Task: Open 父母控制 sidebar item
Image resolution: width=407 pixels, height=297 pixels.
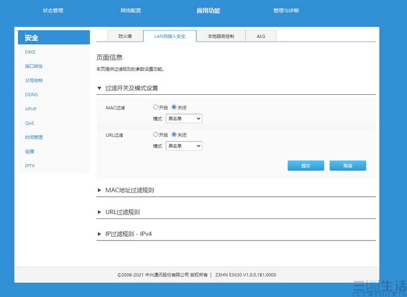Action: (x=34, y=80)
